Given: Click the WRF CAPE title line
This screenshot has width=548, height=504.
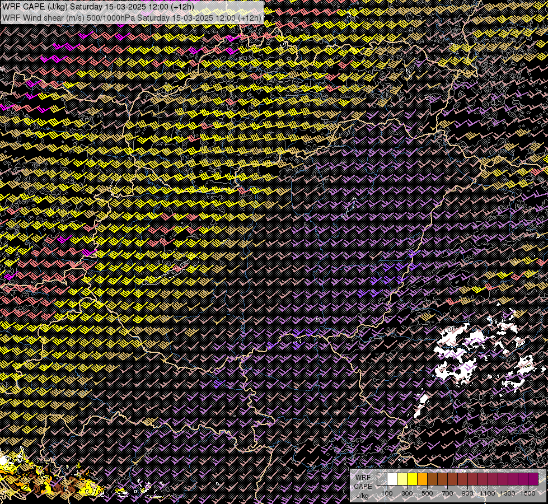Looking at the screenshot, I should (98, 7).
